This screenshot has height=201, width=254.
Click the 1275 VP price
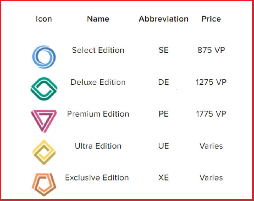point(211,82)
